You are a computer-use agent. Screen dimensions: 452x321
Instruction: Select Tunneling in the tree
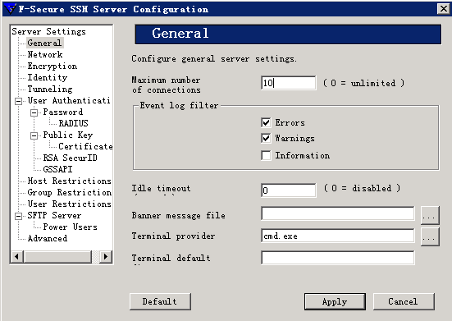50,89
